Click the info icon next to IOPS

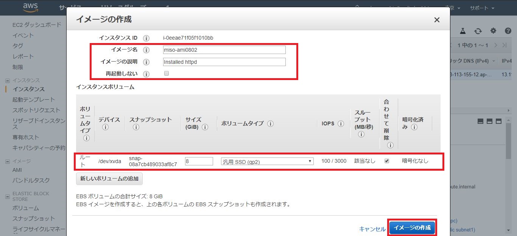pyautogui.click(x=341, y=124)
